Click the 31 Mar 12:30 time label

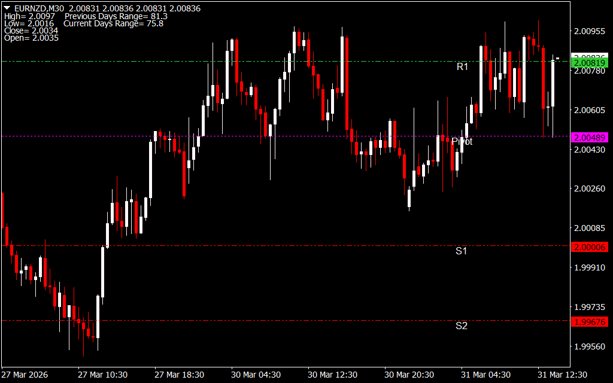(562, 375)
